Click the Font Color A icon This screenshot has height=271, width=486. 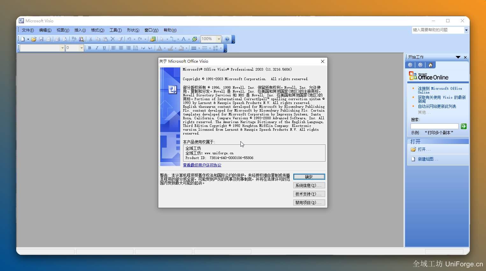pos(160,48)
